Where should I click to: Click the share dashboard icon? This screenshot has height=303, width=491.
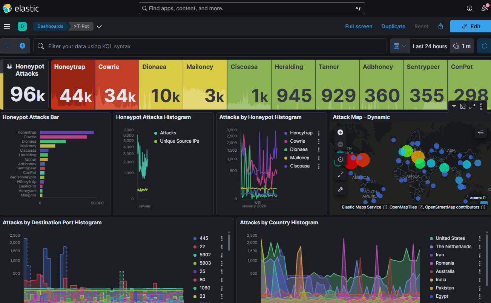tap(440, 26)
